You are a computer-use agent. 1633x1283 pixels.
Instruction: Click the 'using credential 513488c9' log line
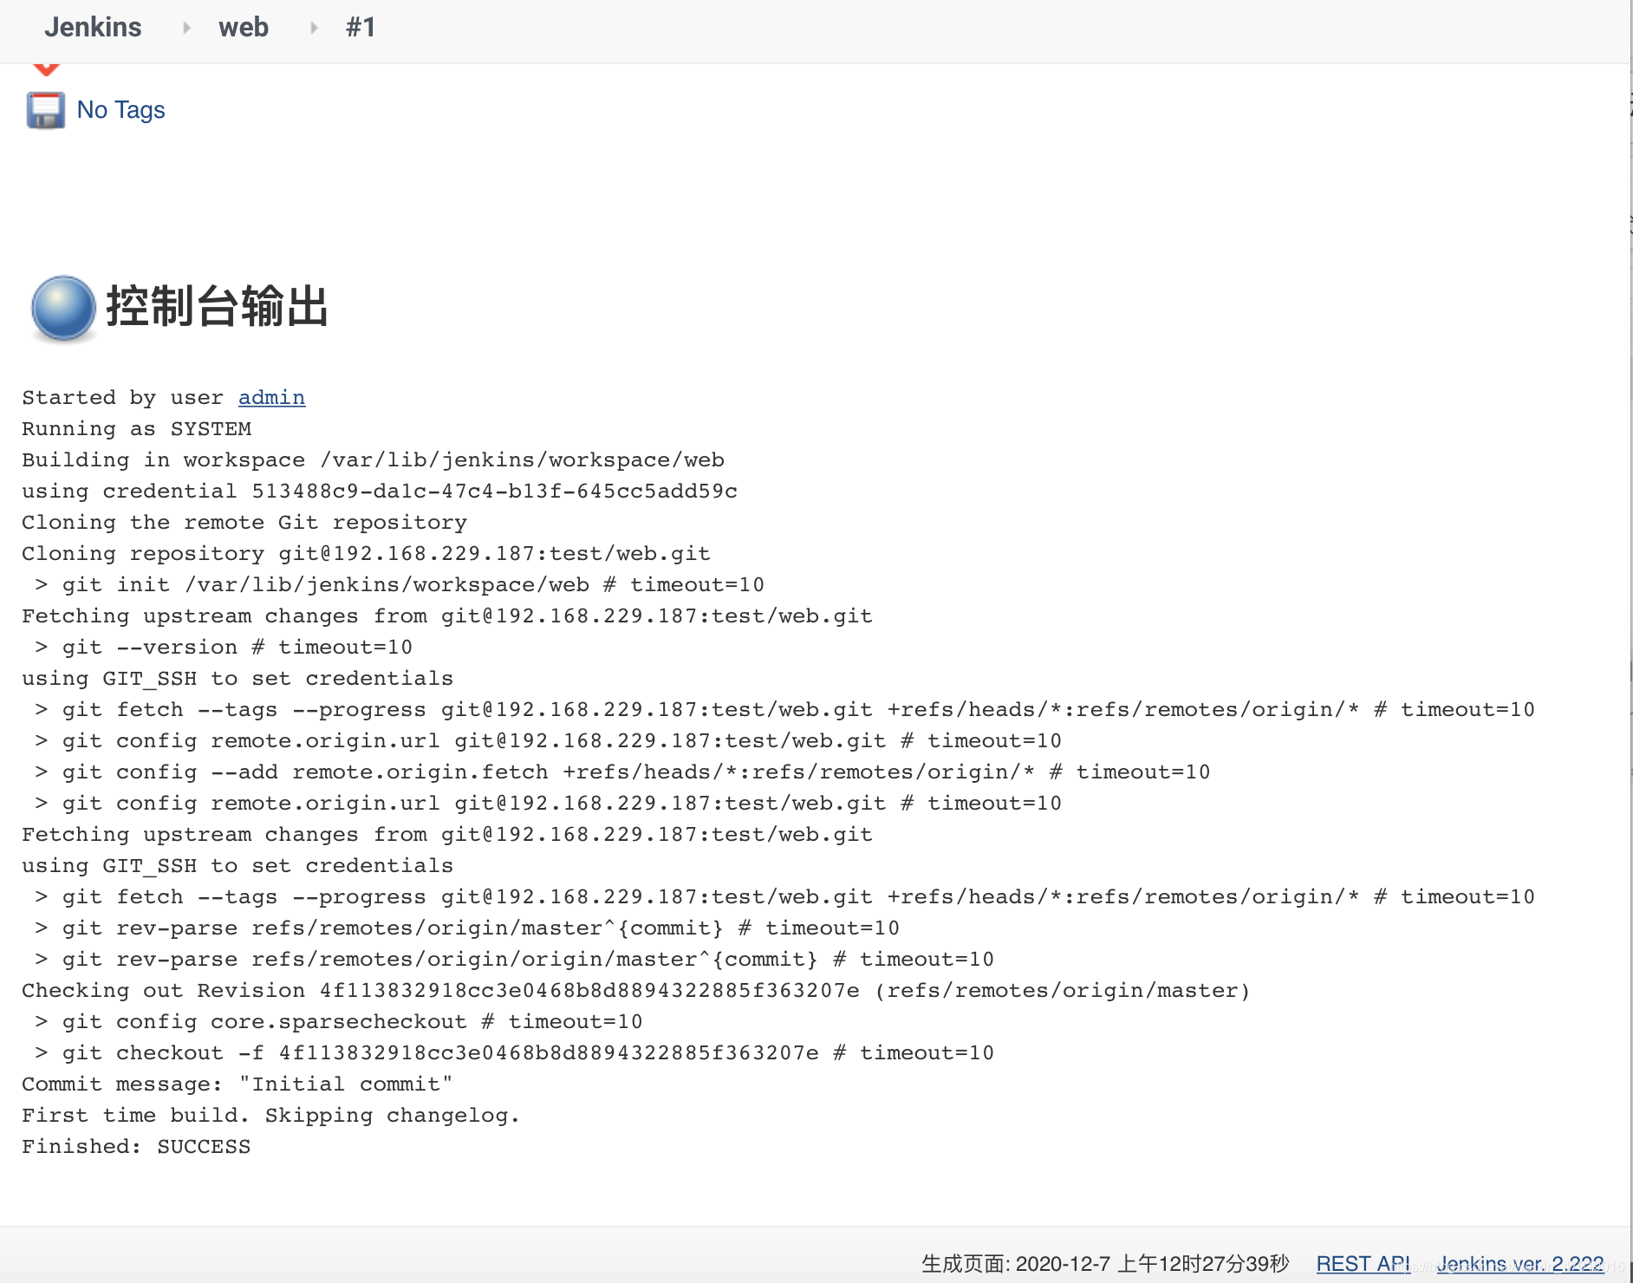coord(380,491)
